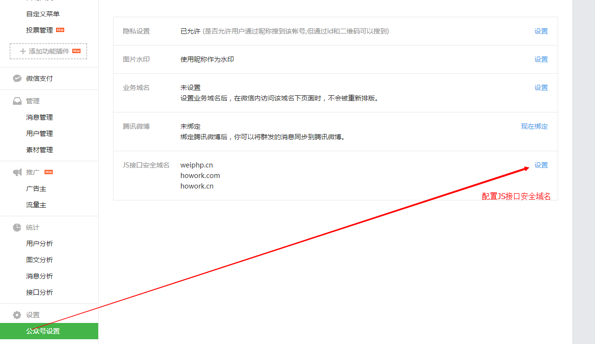Viewport: 595px width, 344px height.
Task: View 用户分析 statistics
Action: coord(39,244)
